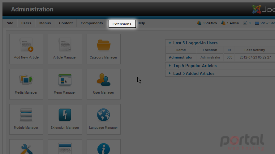The image size is (275, 154).
Task: Expand the Last 5 Added Articles arrow
Action: click(x=170, y=73)
